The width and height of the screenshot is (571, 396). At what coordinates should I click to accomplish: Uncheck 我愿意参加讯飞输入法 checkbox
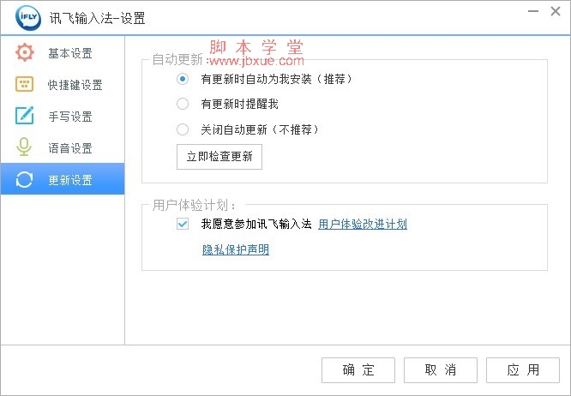tap(183, 224)
